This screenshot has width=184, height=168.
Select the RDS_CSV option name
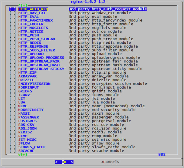[26, 125]
